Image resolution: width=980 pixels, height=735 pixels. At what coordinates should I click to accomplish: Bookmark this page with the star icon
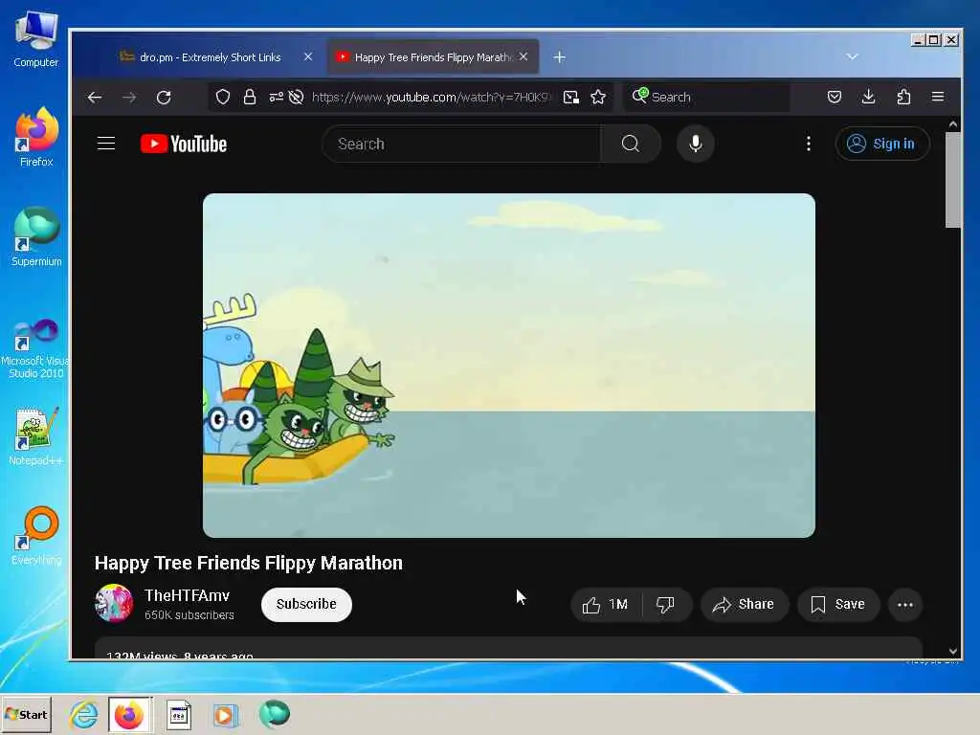pyautogui.click(x=598, y=97)
